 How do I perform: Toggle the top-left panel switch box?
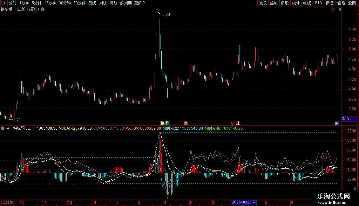(x=4, y=3)
